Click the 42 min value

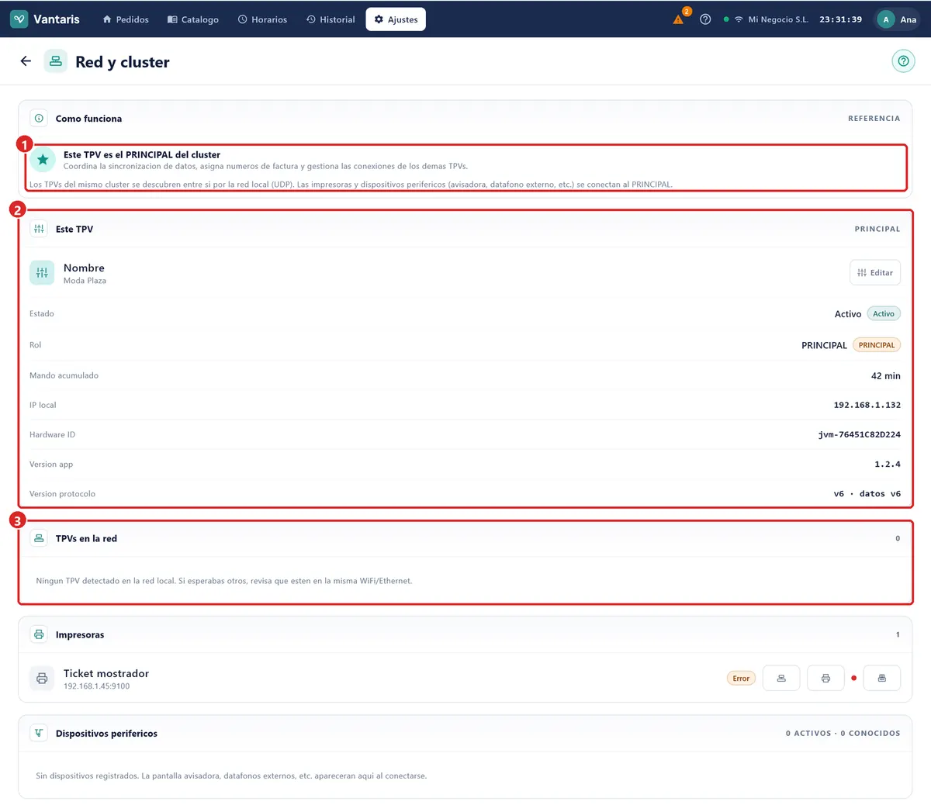(886, 375)
